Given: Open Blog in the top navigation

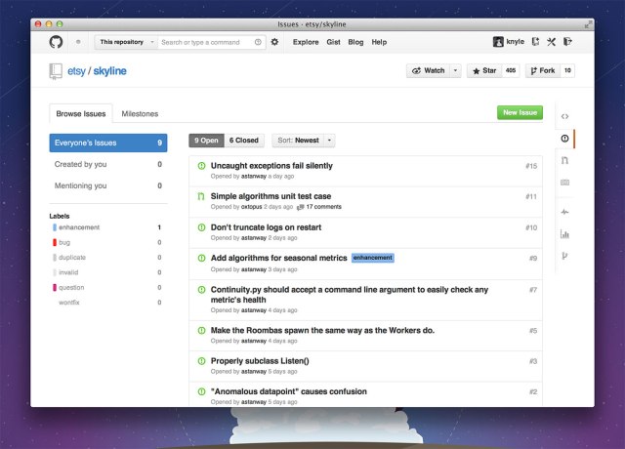Looking at the screenshot, I should pos(355,42).
